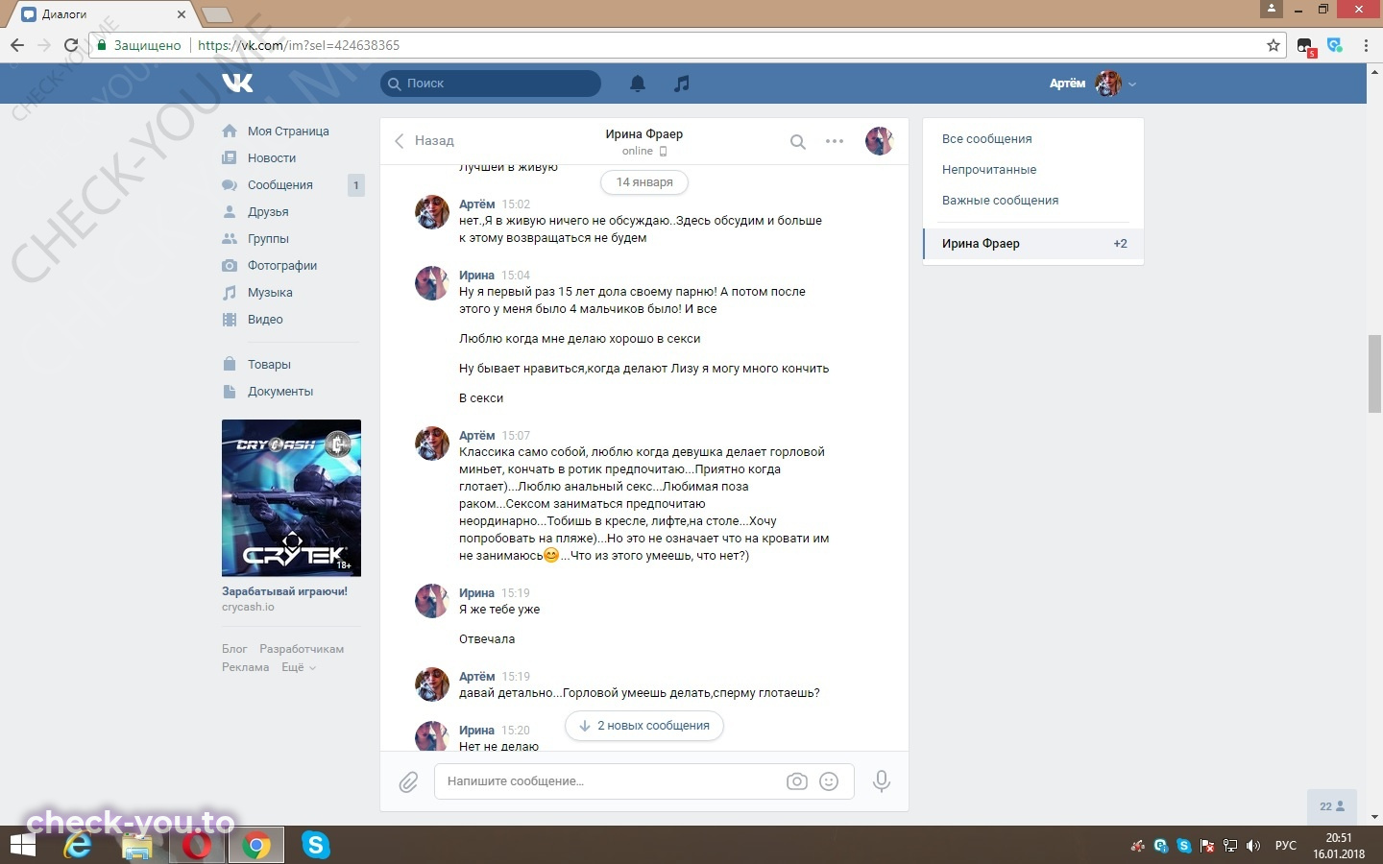Click the Ирина sender name at 15:04

[x=476, y=276]
